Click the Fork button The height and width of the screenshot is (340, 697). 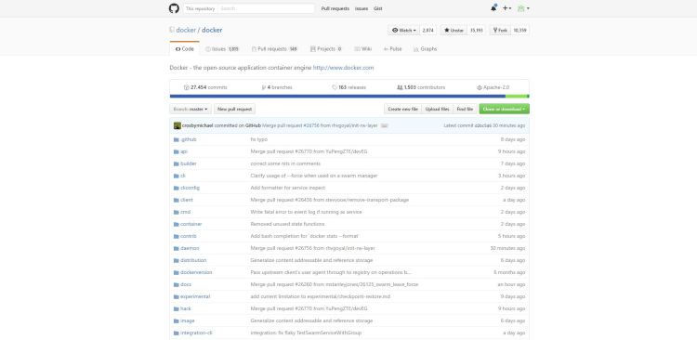500,31
